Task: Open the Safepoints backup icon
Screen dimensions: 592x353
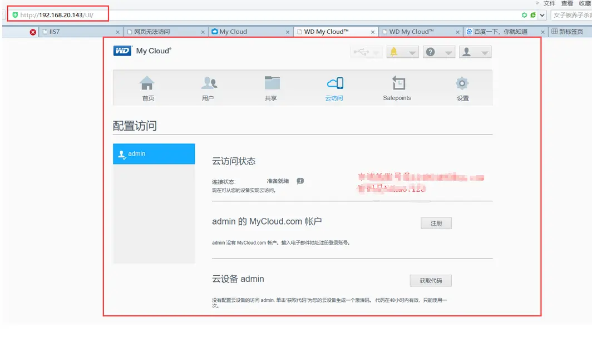Action: [398, 83]
